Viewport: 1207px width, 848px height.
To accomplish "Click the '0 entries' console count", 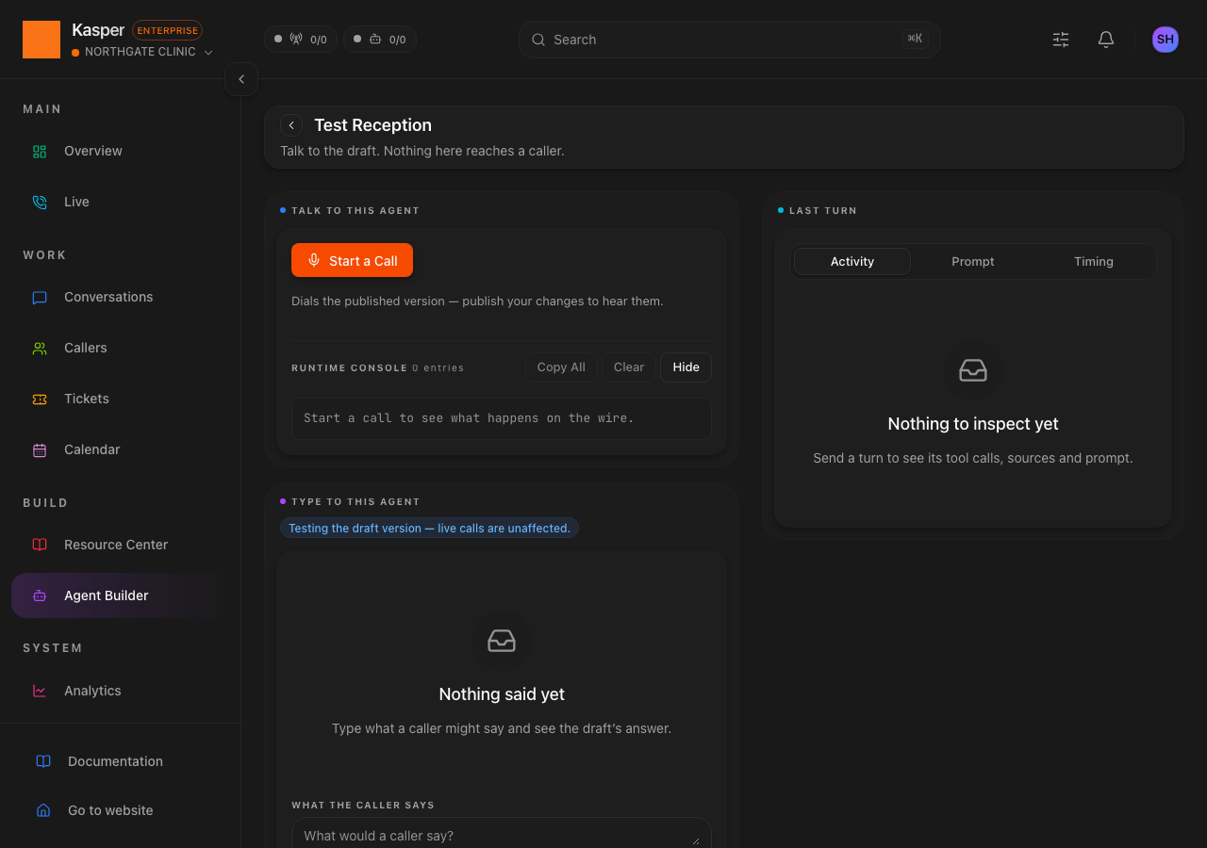I will pyautogui.click(x=438, y=367).
